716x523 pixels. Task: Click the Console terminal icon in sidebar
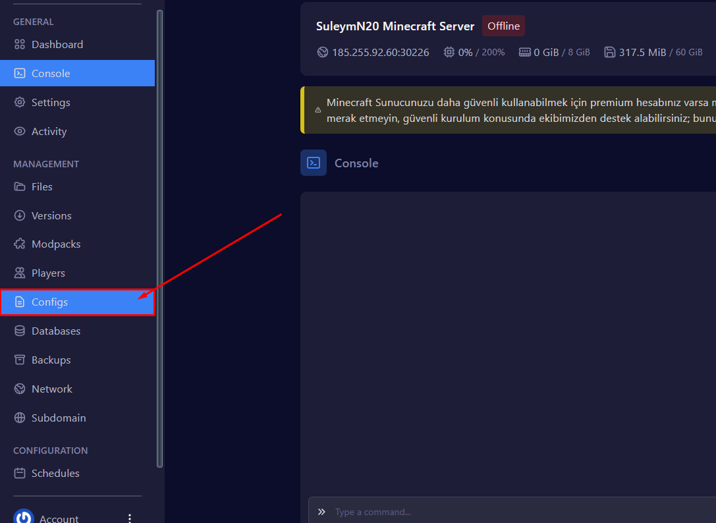[x=20, y=73]
